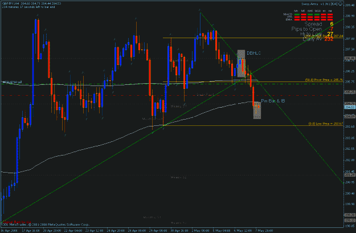Click the 208.90 price axis label

[350, 16]
